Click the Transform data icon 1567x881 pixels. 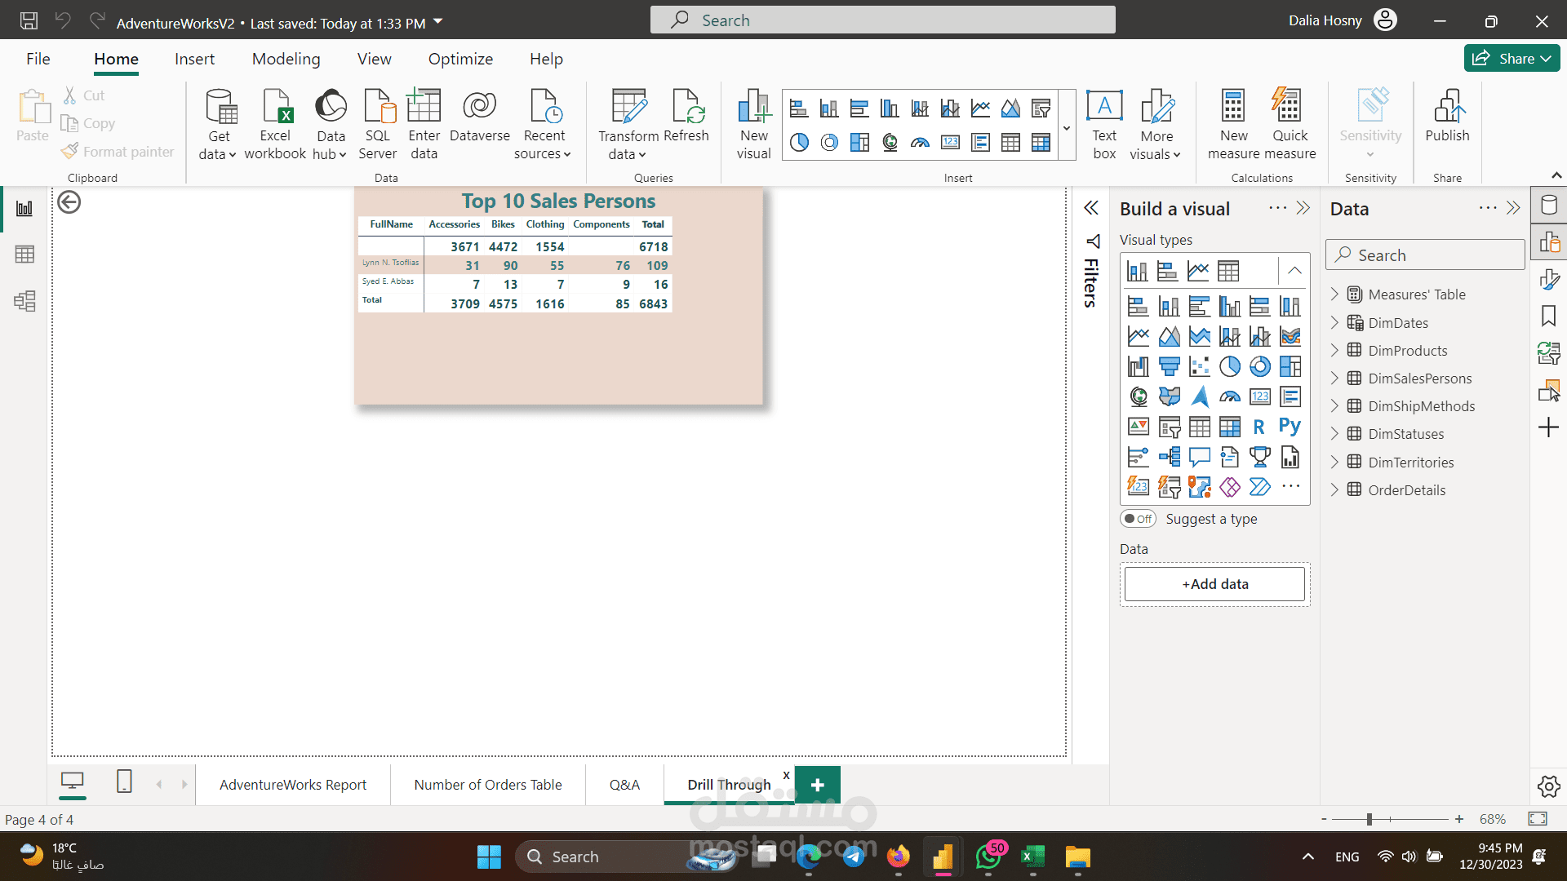pyautogui.click(x=628, y=107)
